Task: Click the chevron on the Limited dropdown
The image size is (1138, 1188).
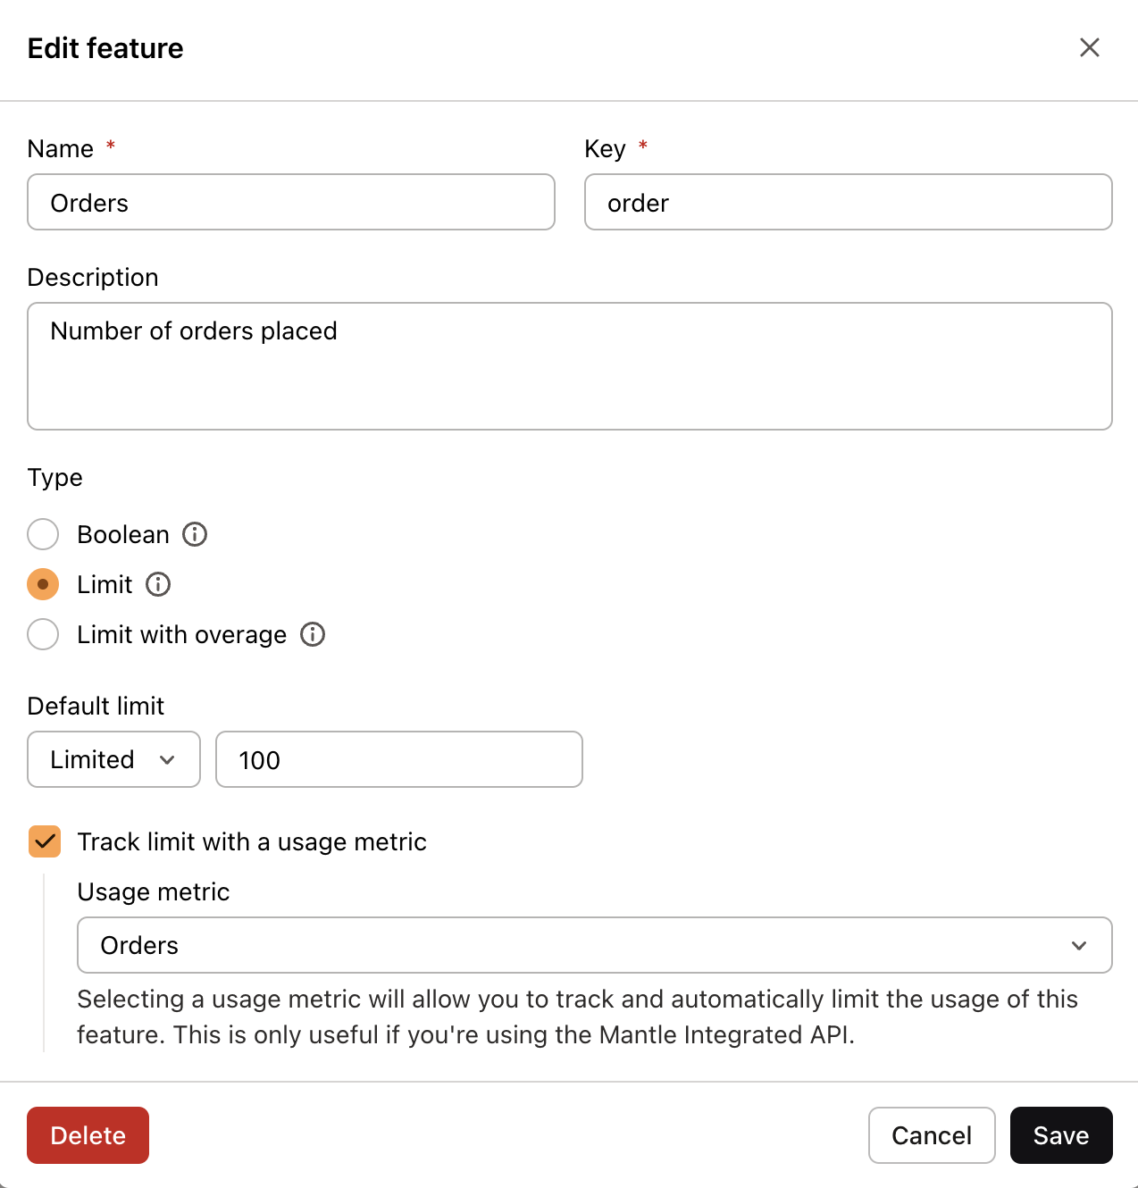Action: pyautogui.click(x=168, y=759)
